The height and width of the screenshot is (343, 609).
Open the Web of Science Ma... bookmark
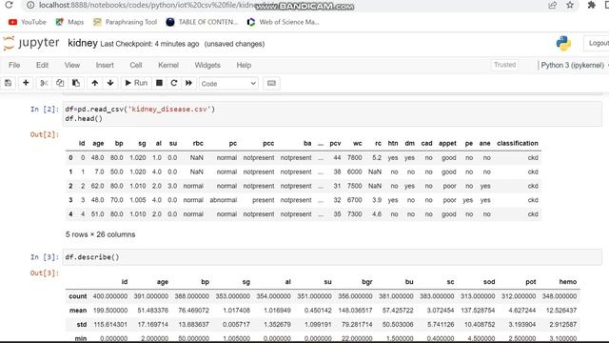[284, 22]
